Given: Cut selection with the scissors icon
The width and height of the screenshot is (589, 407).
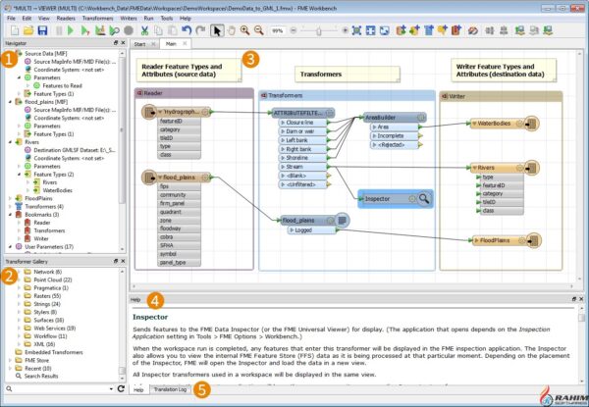Looking at the screenshot, I should tap(144, 30).
